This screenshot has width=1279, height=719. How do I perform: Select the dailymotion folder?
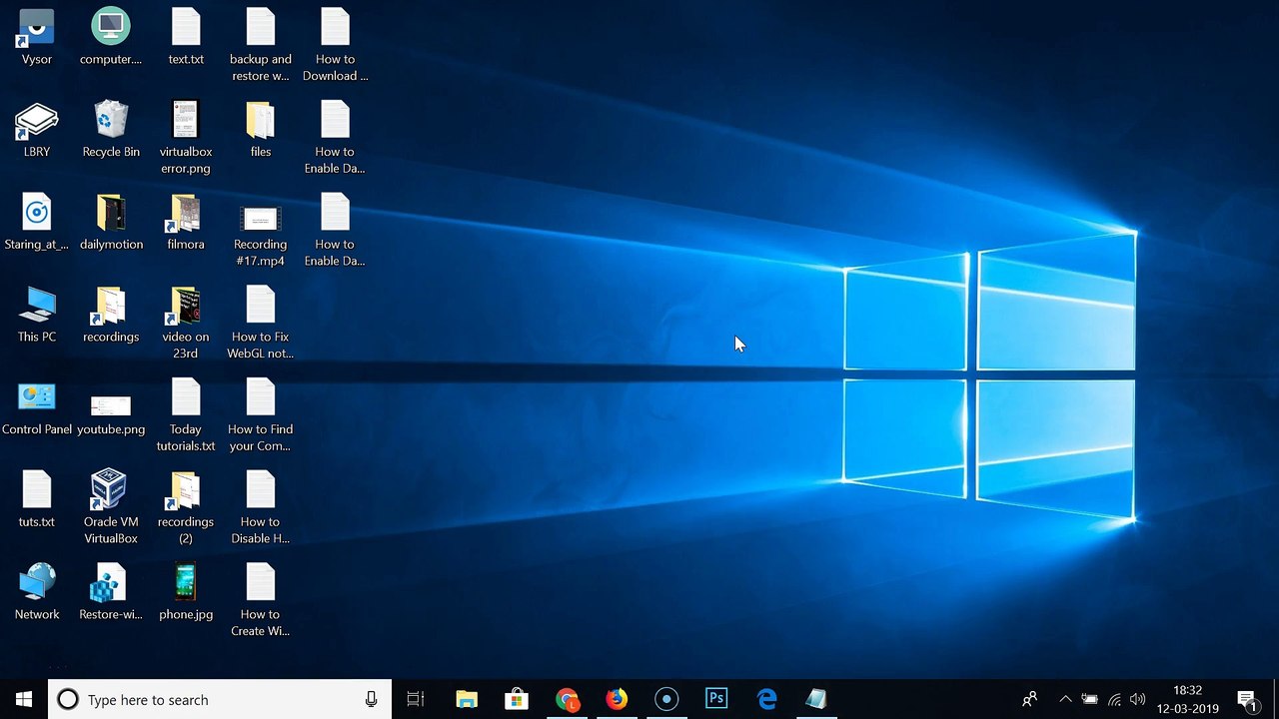click(111, 222)
